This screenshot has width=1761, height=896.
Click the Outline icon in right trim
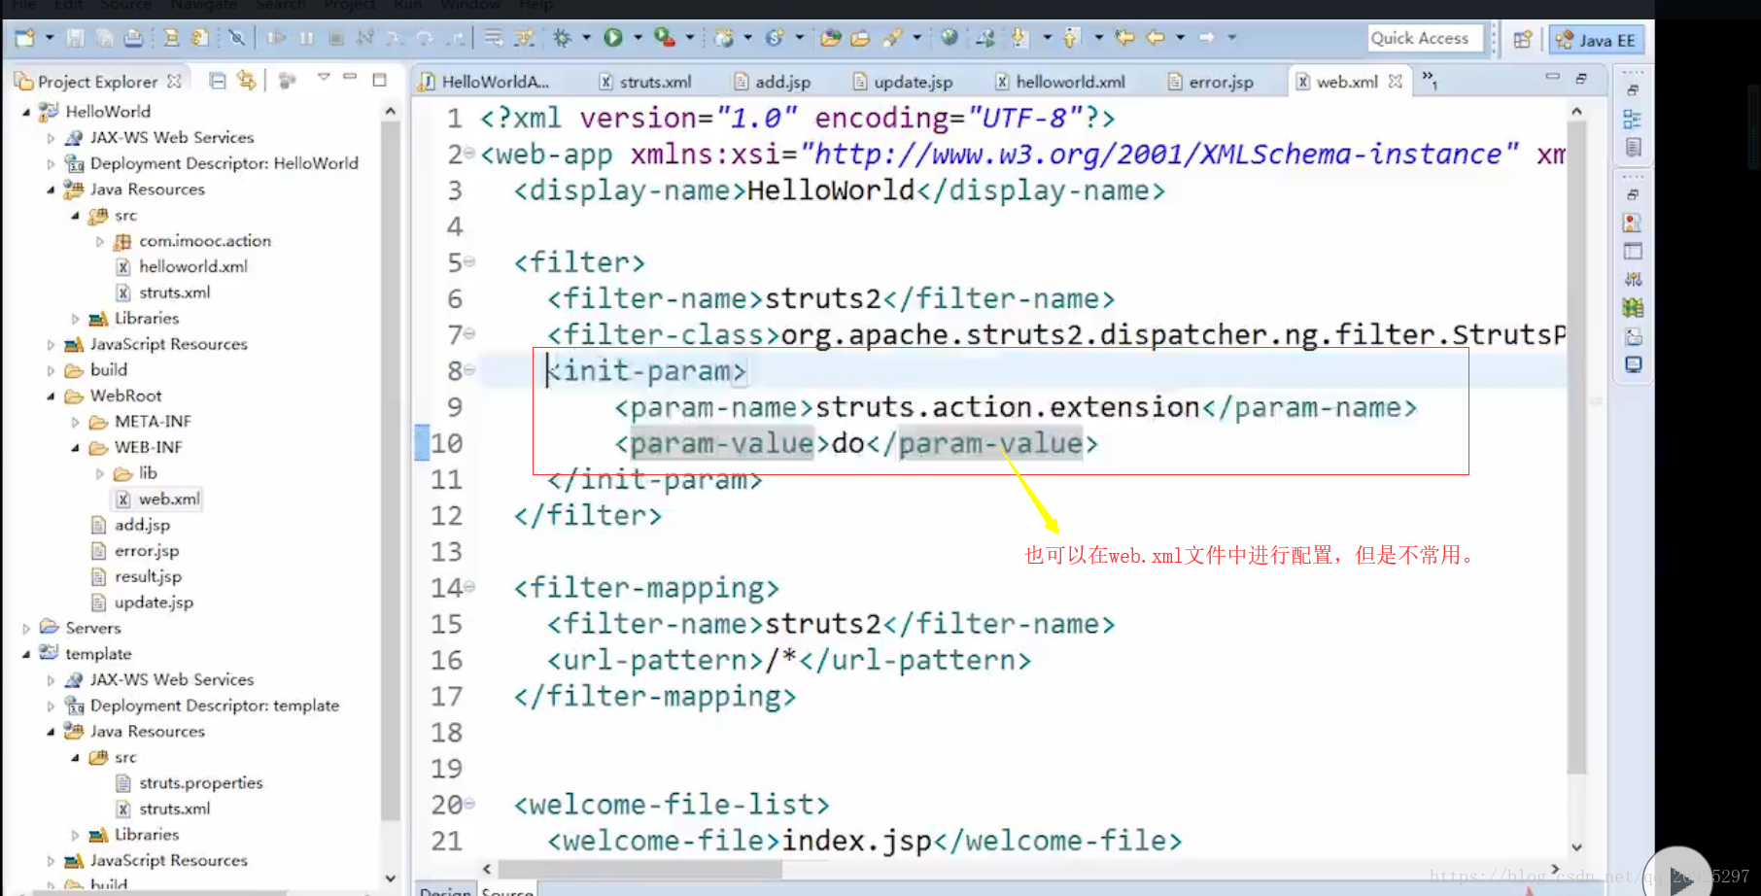(1633, 120)
